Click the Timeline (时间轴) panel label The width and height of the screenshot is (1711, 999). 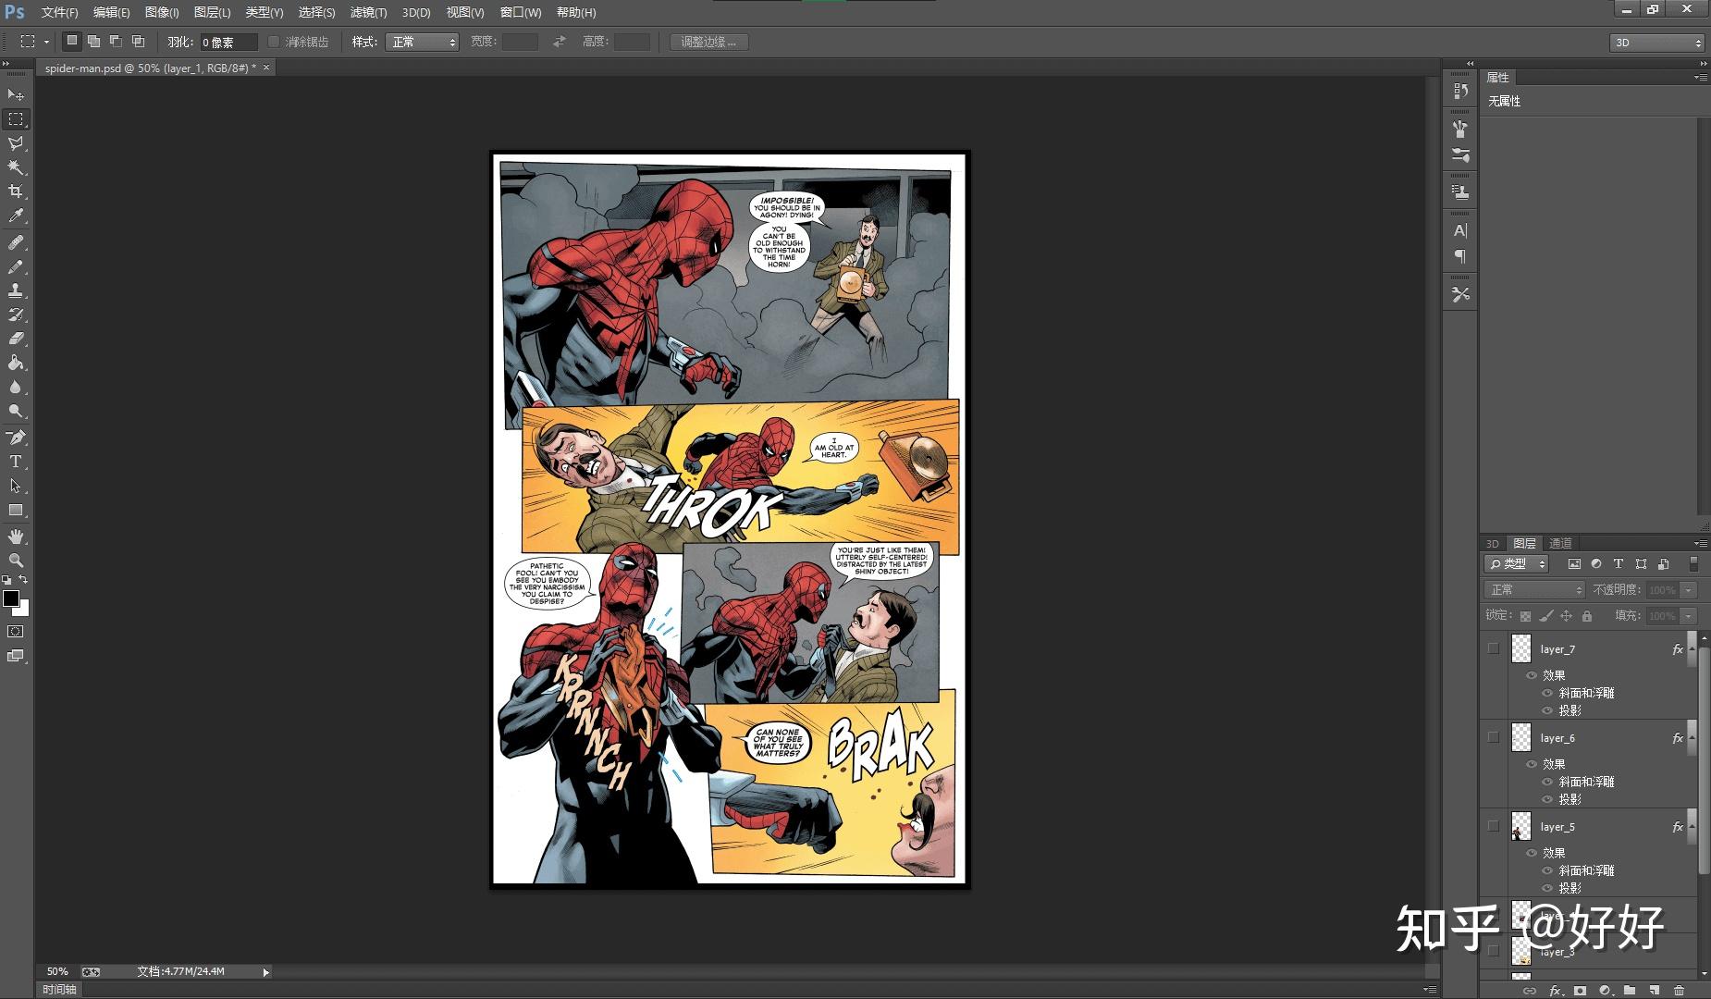point(59,989)
